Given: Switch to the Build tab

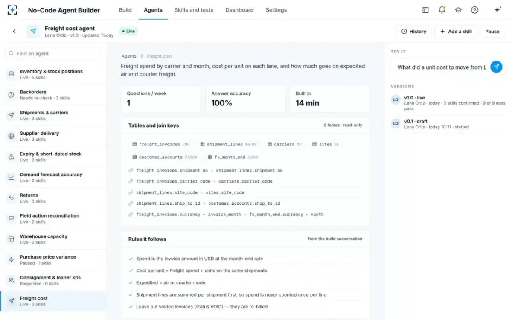Looking at the screenshot, I should pos(125,10).
